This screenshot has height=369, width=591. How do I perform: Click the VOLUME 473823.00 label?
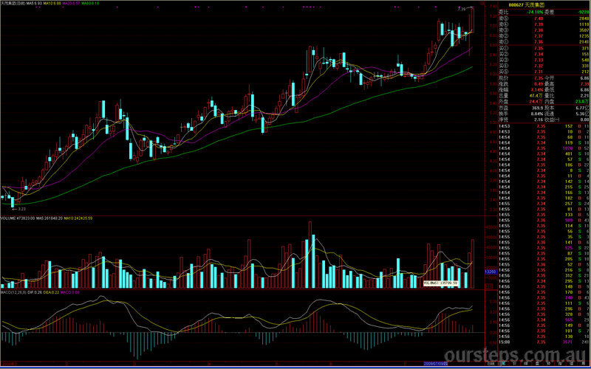point(17,218)
